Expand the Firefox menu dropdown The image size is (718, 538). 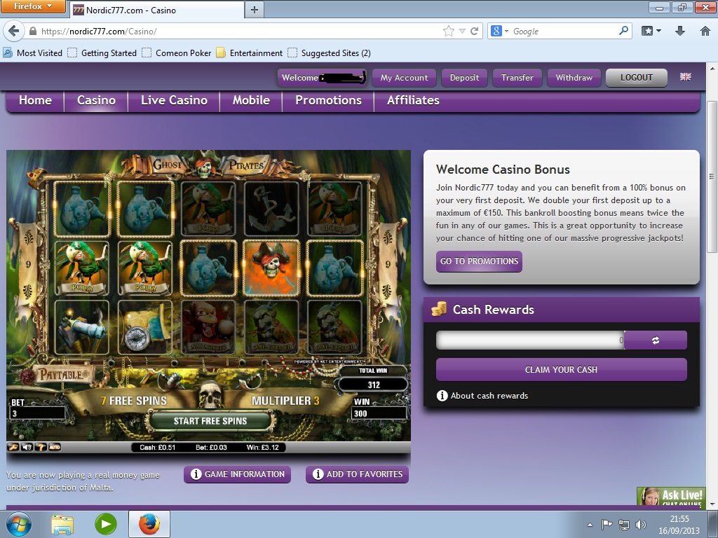pos(34,7)
